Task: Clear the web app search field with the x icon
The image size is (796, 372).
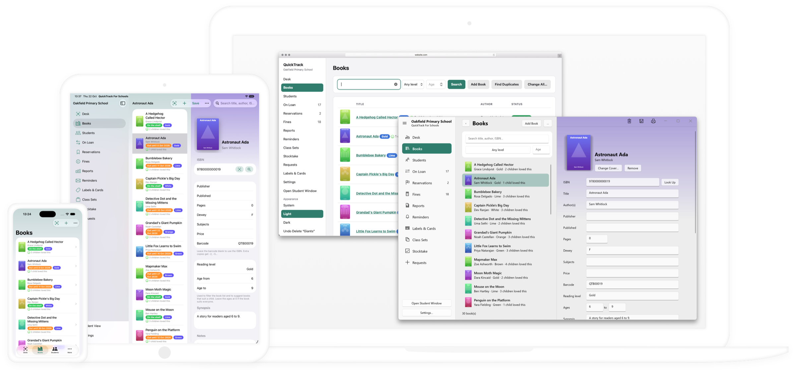Action: (x=396, y=84)
